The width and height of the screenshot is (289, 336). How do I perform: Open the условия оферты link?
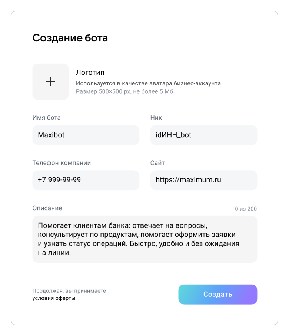54,298
